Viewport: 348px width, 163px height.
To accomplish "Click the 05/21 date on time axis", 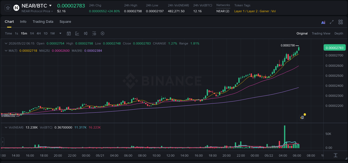I will [x=100, y=155].
